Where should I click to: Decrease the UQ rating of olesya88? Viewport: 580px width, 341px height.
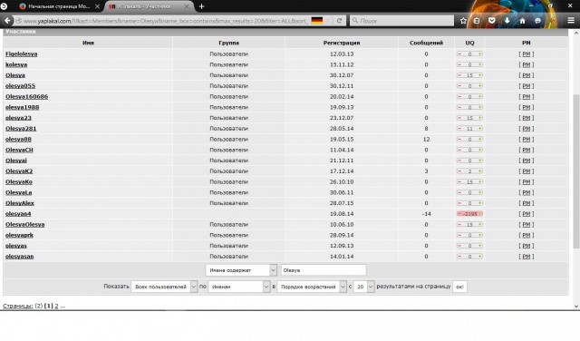point(459,140)
